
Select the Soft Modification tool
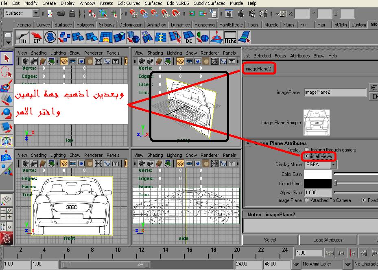[7, 155]
